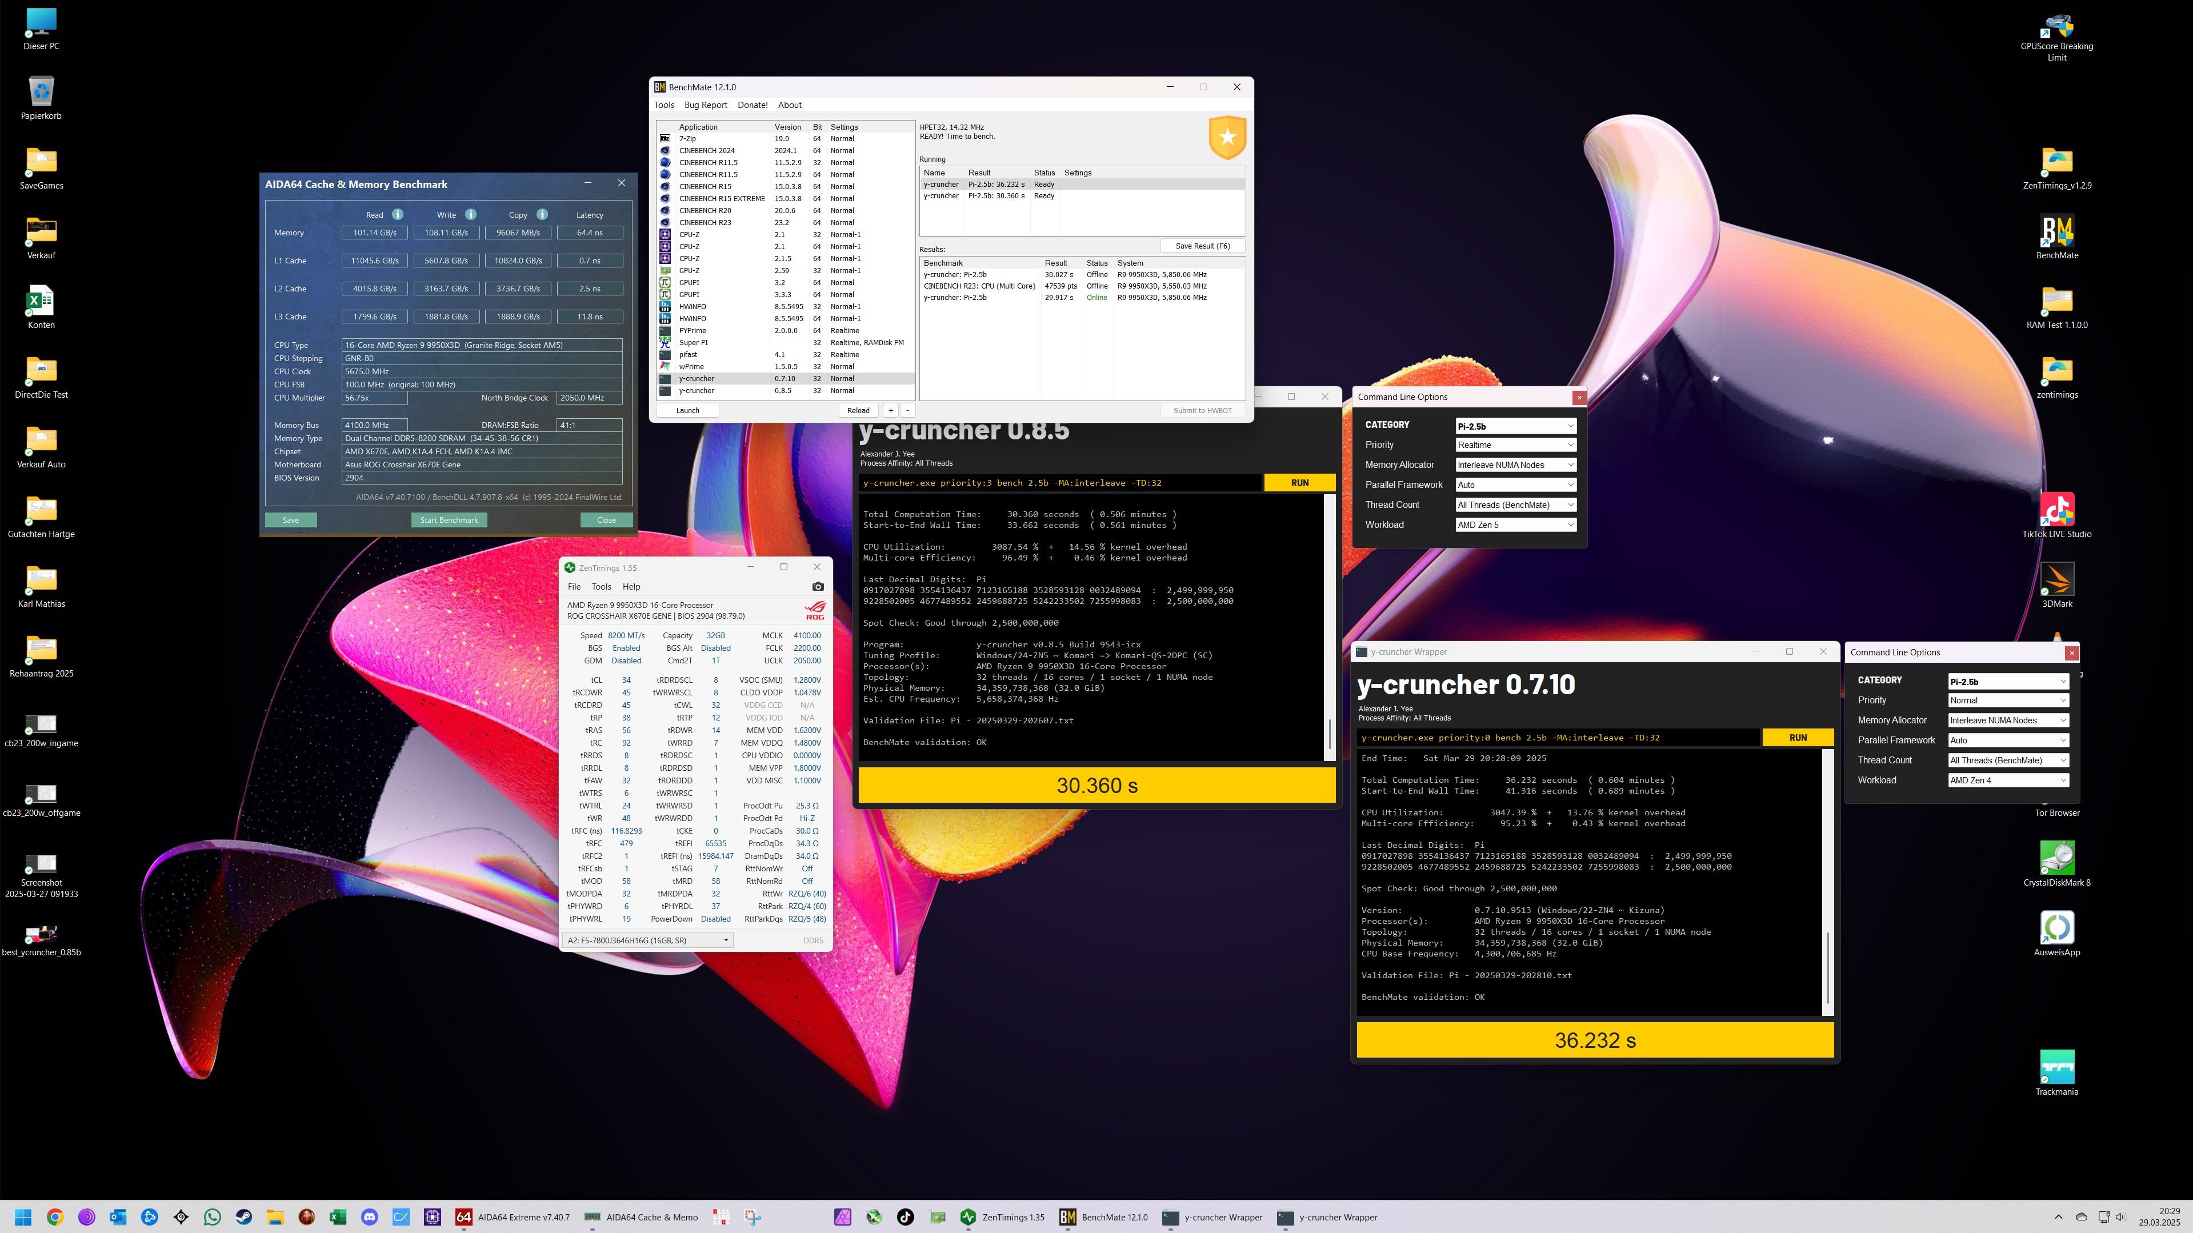2193x1233 pixels.
Task: Open TikTok LIVE Studio desktop icon
Action: click(x=2057, y=516)
